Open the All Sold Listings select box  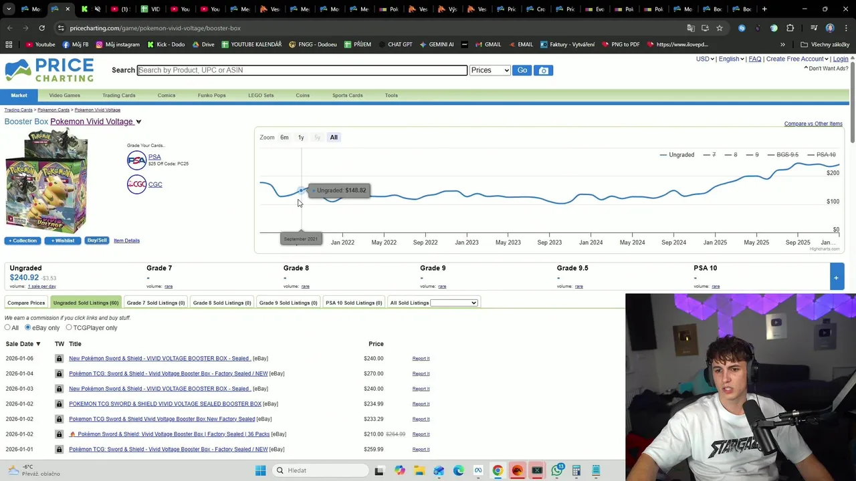(x=454, y=303)
